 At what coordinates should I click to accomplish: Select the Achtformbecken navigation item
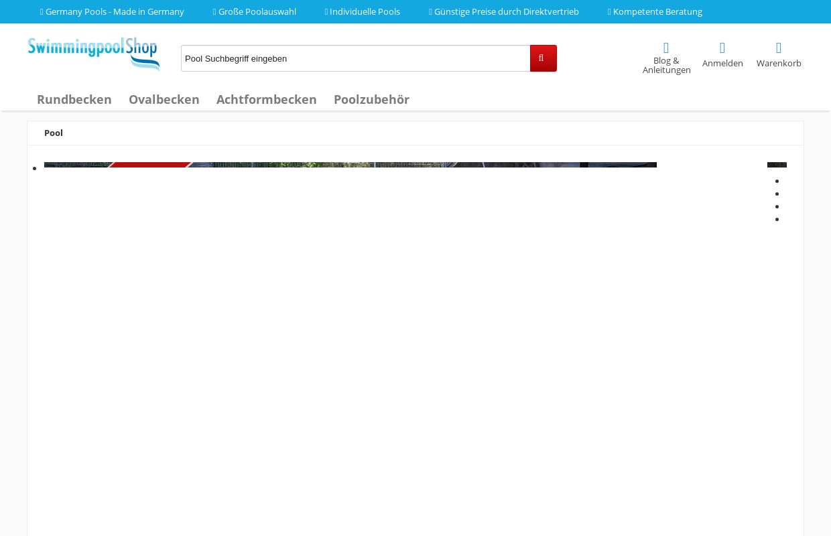coord(266,99)
